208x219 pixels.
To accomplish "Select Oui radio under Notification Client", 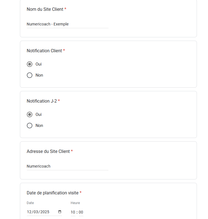I will click(x=30, y=64).
